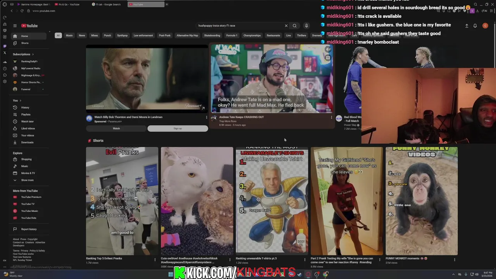
Task: Open the Texting My Girlfriend prank short thumbnail
Action: 347,201
